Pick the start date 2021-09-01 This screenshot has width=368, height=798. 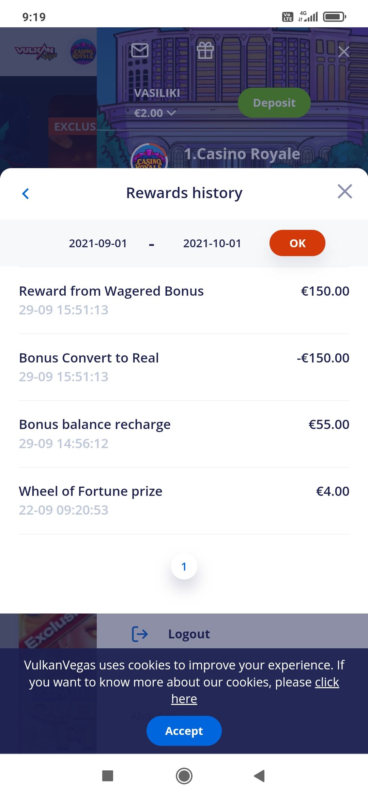click(98, 243)
